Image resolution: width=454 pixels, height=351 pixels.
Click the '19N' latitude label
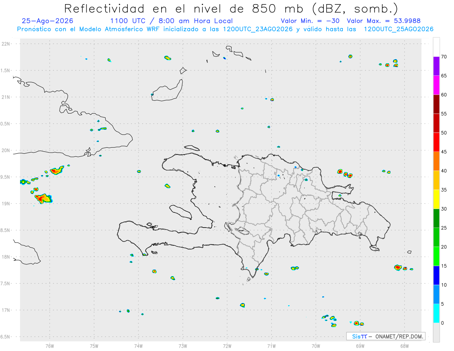pos(6,204)
